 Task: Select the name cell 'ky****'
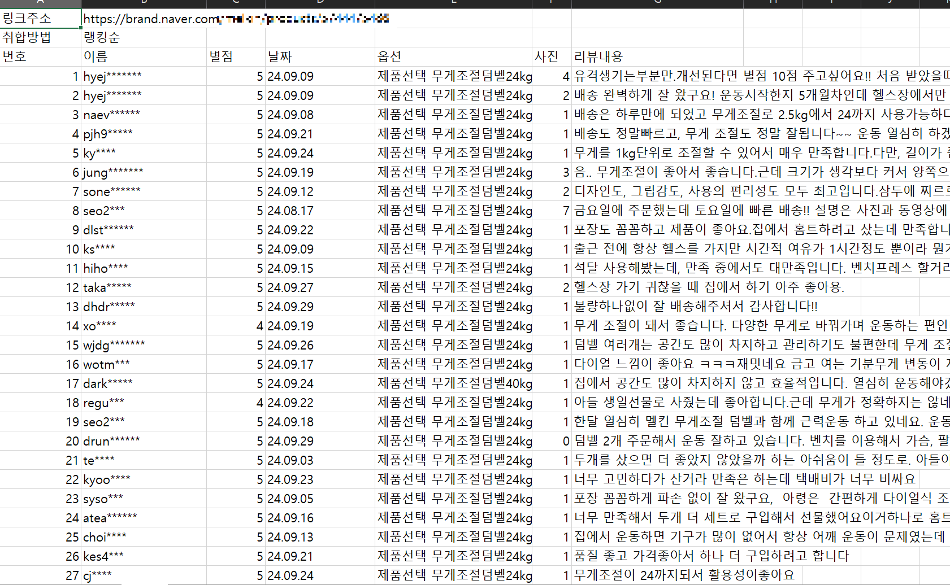pyautogui.click(x=144, y=153)
